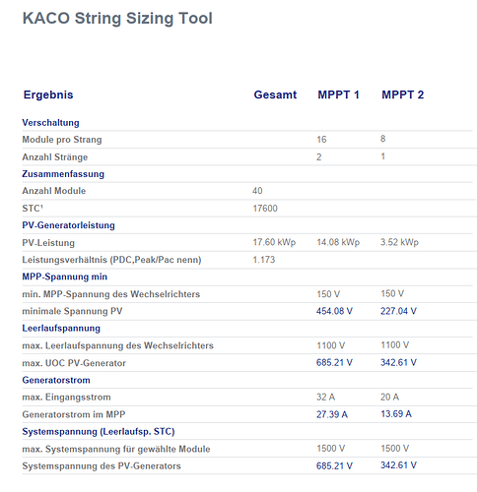The width and height of the screenshot is (477, 492).
Task: Click the 454.08 V minimale Spannung value
Action: [x=334, y=311]
